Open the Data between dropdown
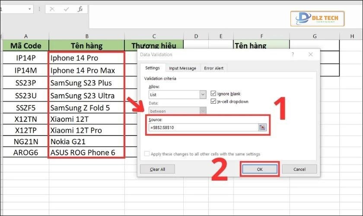363x216 pixels. [203, 111]
